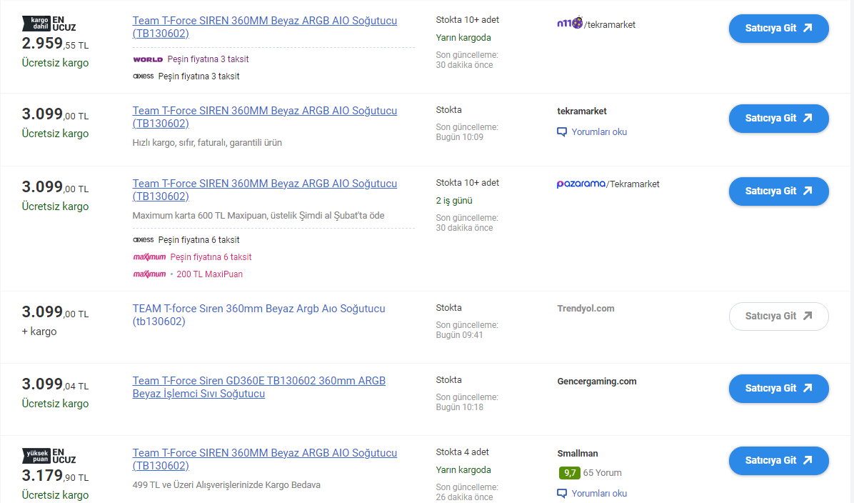The image size is (854, 503).
Task: Go to seller for Gencergaming.com offer
Action: (779, 389)
